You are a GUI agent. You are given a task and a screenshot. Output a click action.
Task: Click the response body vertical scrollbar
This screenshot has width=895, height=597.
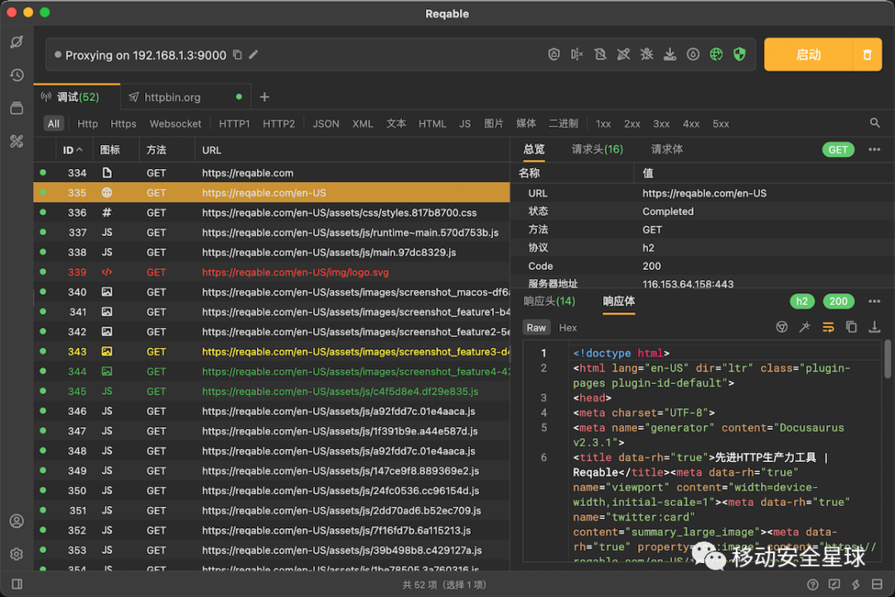(887, 359)
